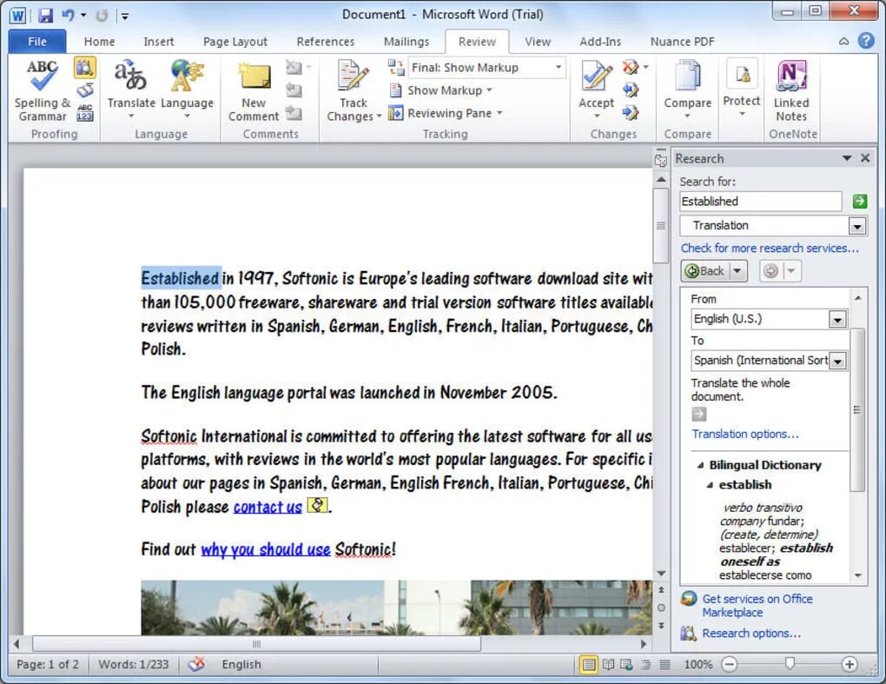Click Check for more research services link
Viewport: 886px width, 684px height.
point(770,249)
